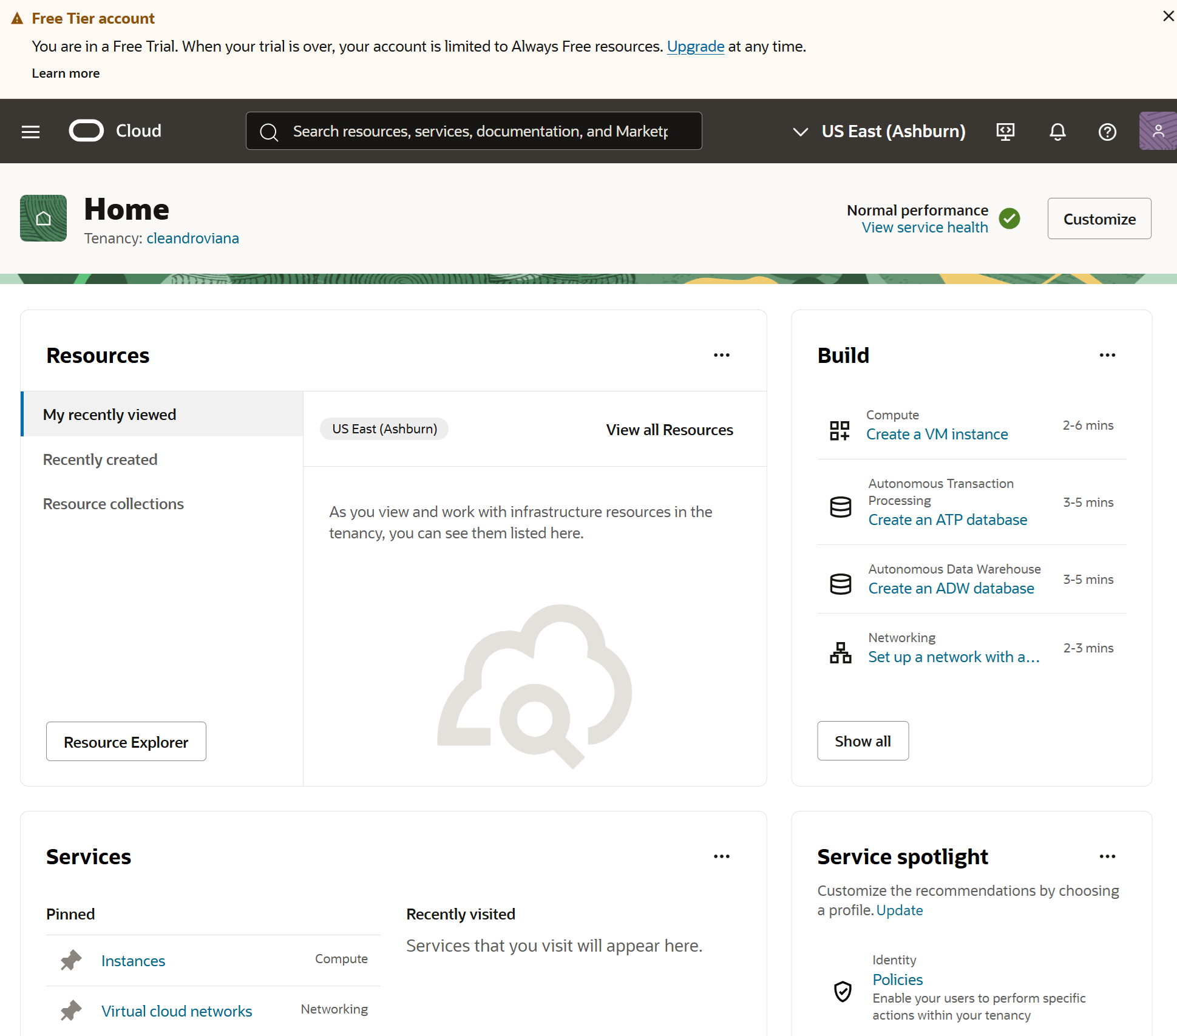1177x1036 pixels.
Task: Open the Policies spotlight link
Action: (897, 980)
